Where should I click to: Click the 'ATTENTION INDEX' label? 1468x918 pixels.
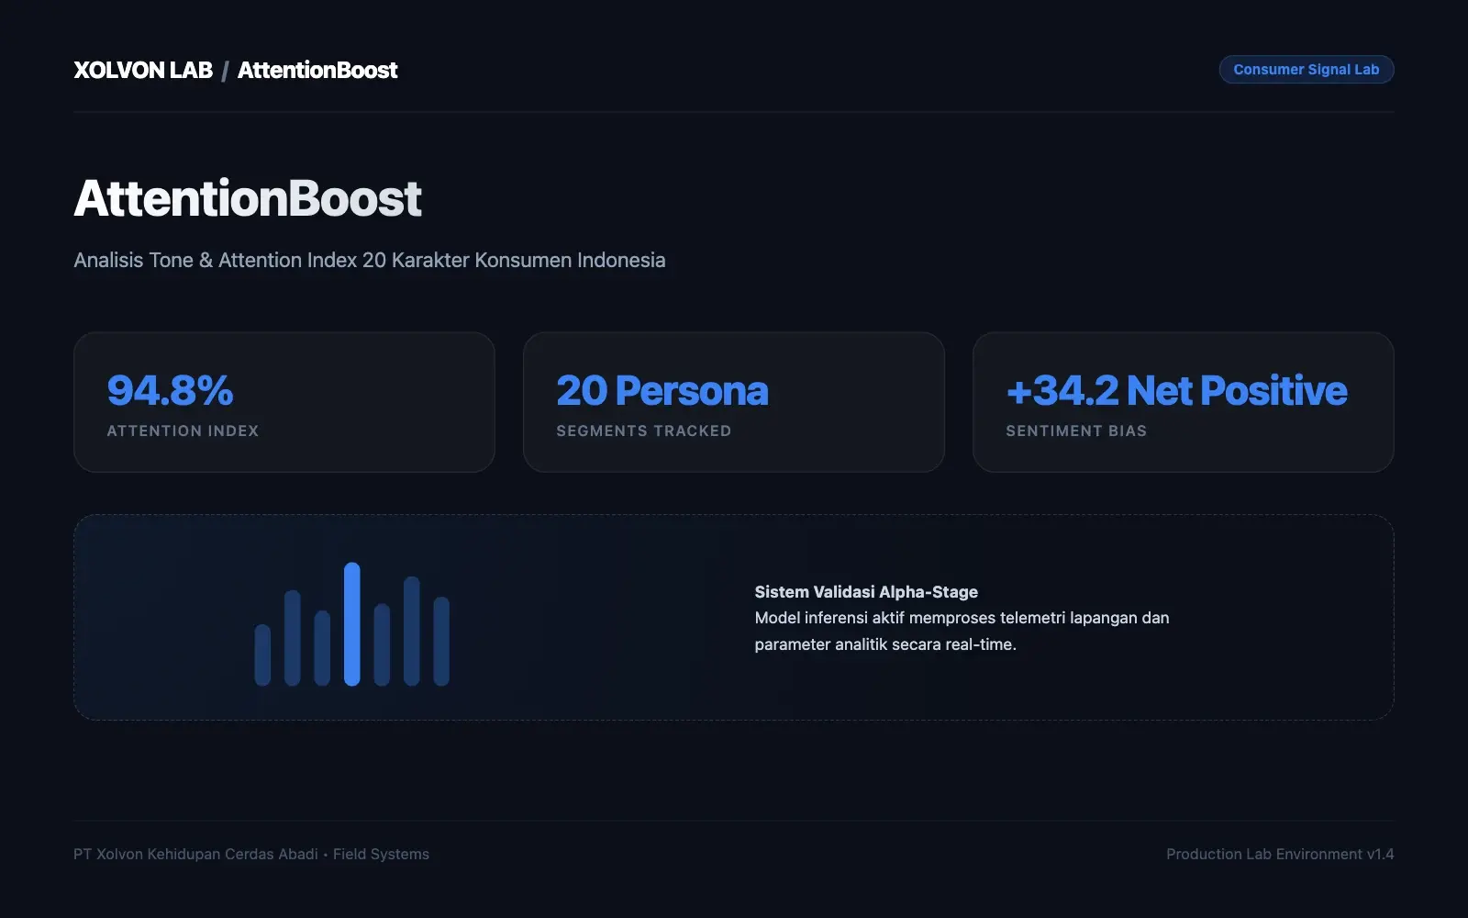[x=183, y=431]
